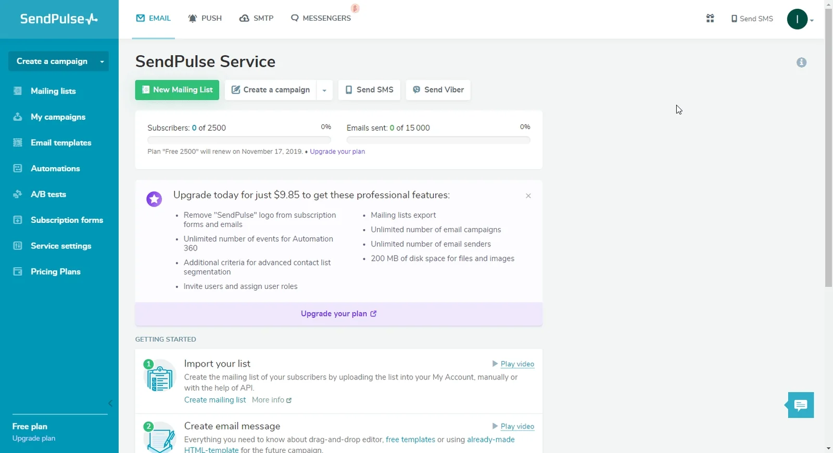Image resolution: width=833 pixels, height=453 pixels.
Task: Click Upgrade your plan link near renewal date
Action: [337, 152]
